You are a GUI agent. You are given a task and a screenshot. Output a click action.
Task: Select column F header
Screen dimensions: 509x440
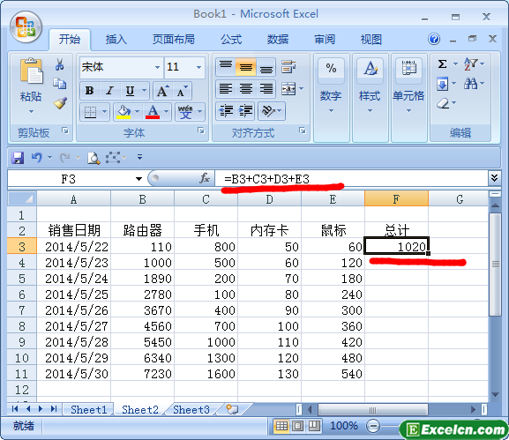click(396, 198)
